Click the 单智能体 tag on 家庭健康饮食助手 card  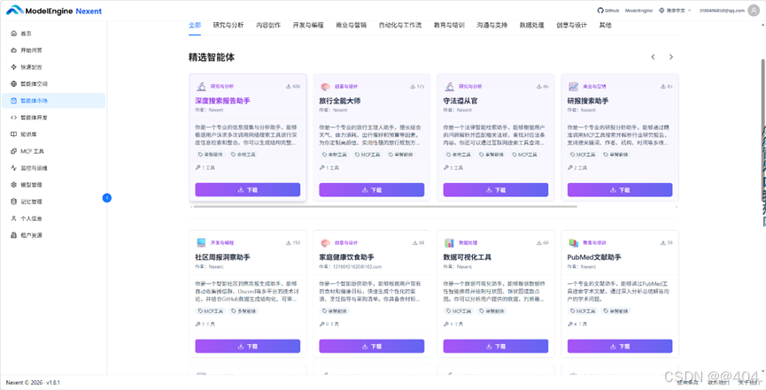coord(335,310)
